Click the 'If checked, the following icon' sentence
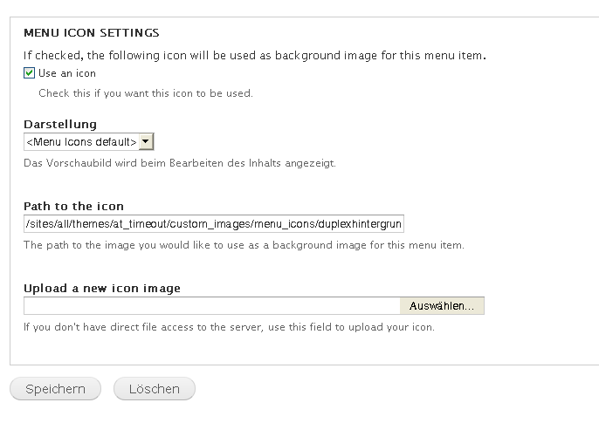Image resolution: width=599 pixels, height=423 pixels. pyautogui.click(x=254, y=55)
